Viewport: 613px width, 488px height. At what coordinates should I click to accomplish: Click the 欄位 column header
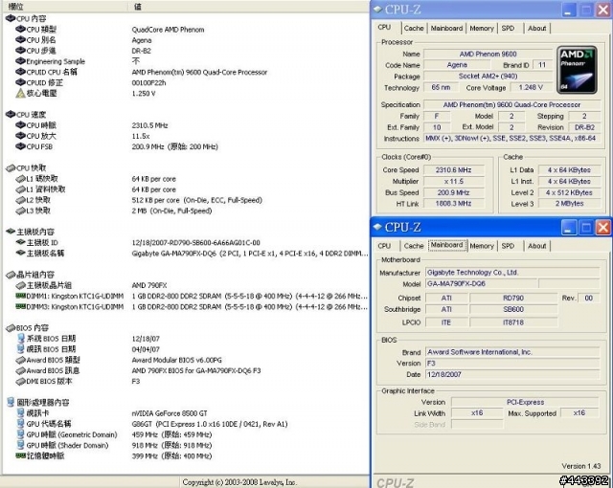pyautogui.click(x=64, y=7)
